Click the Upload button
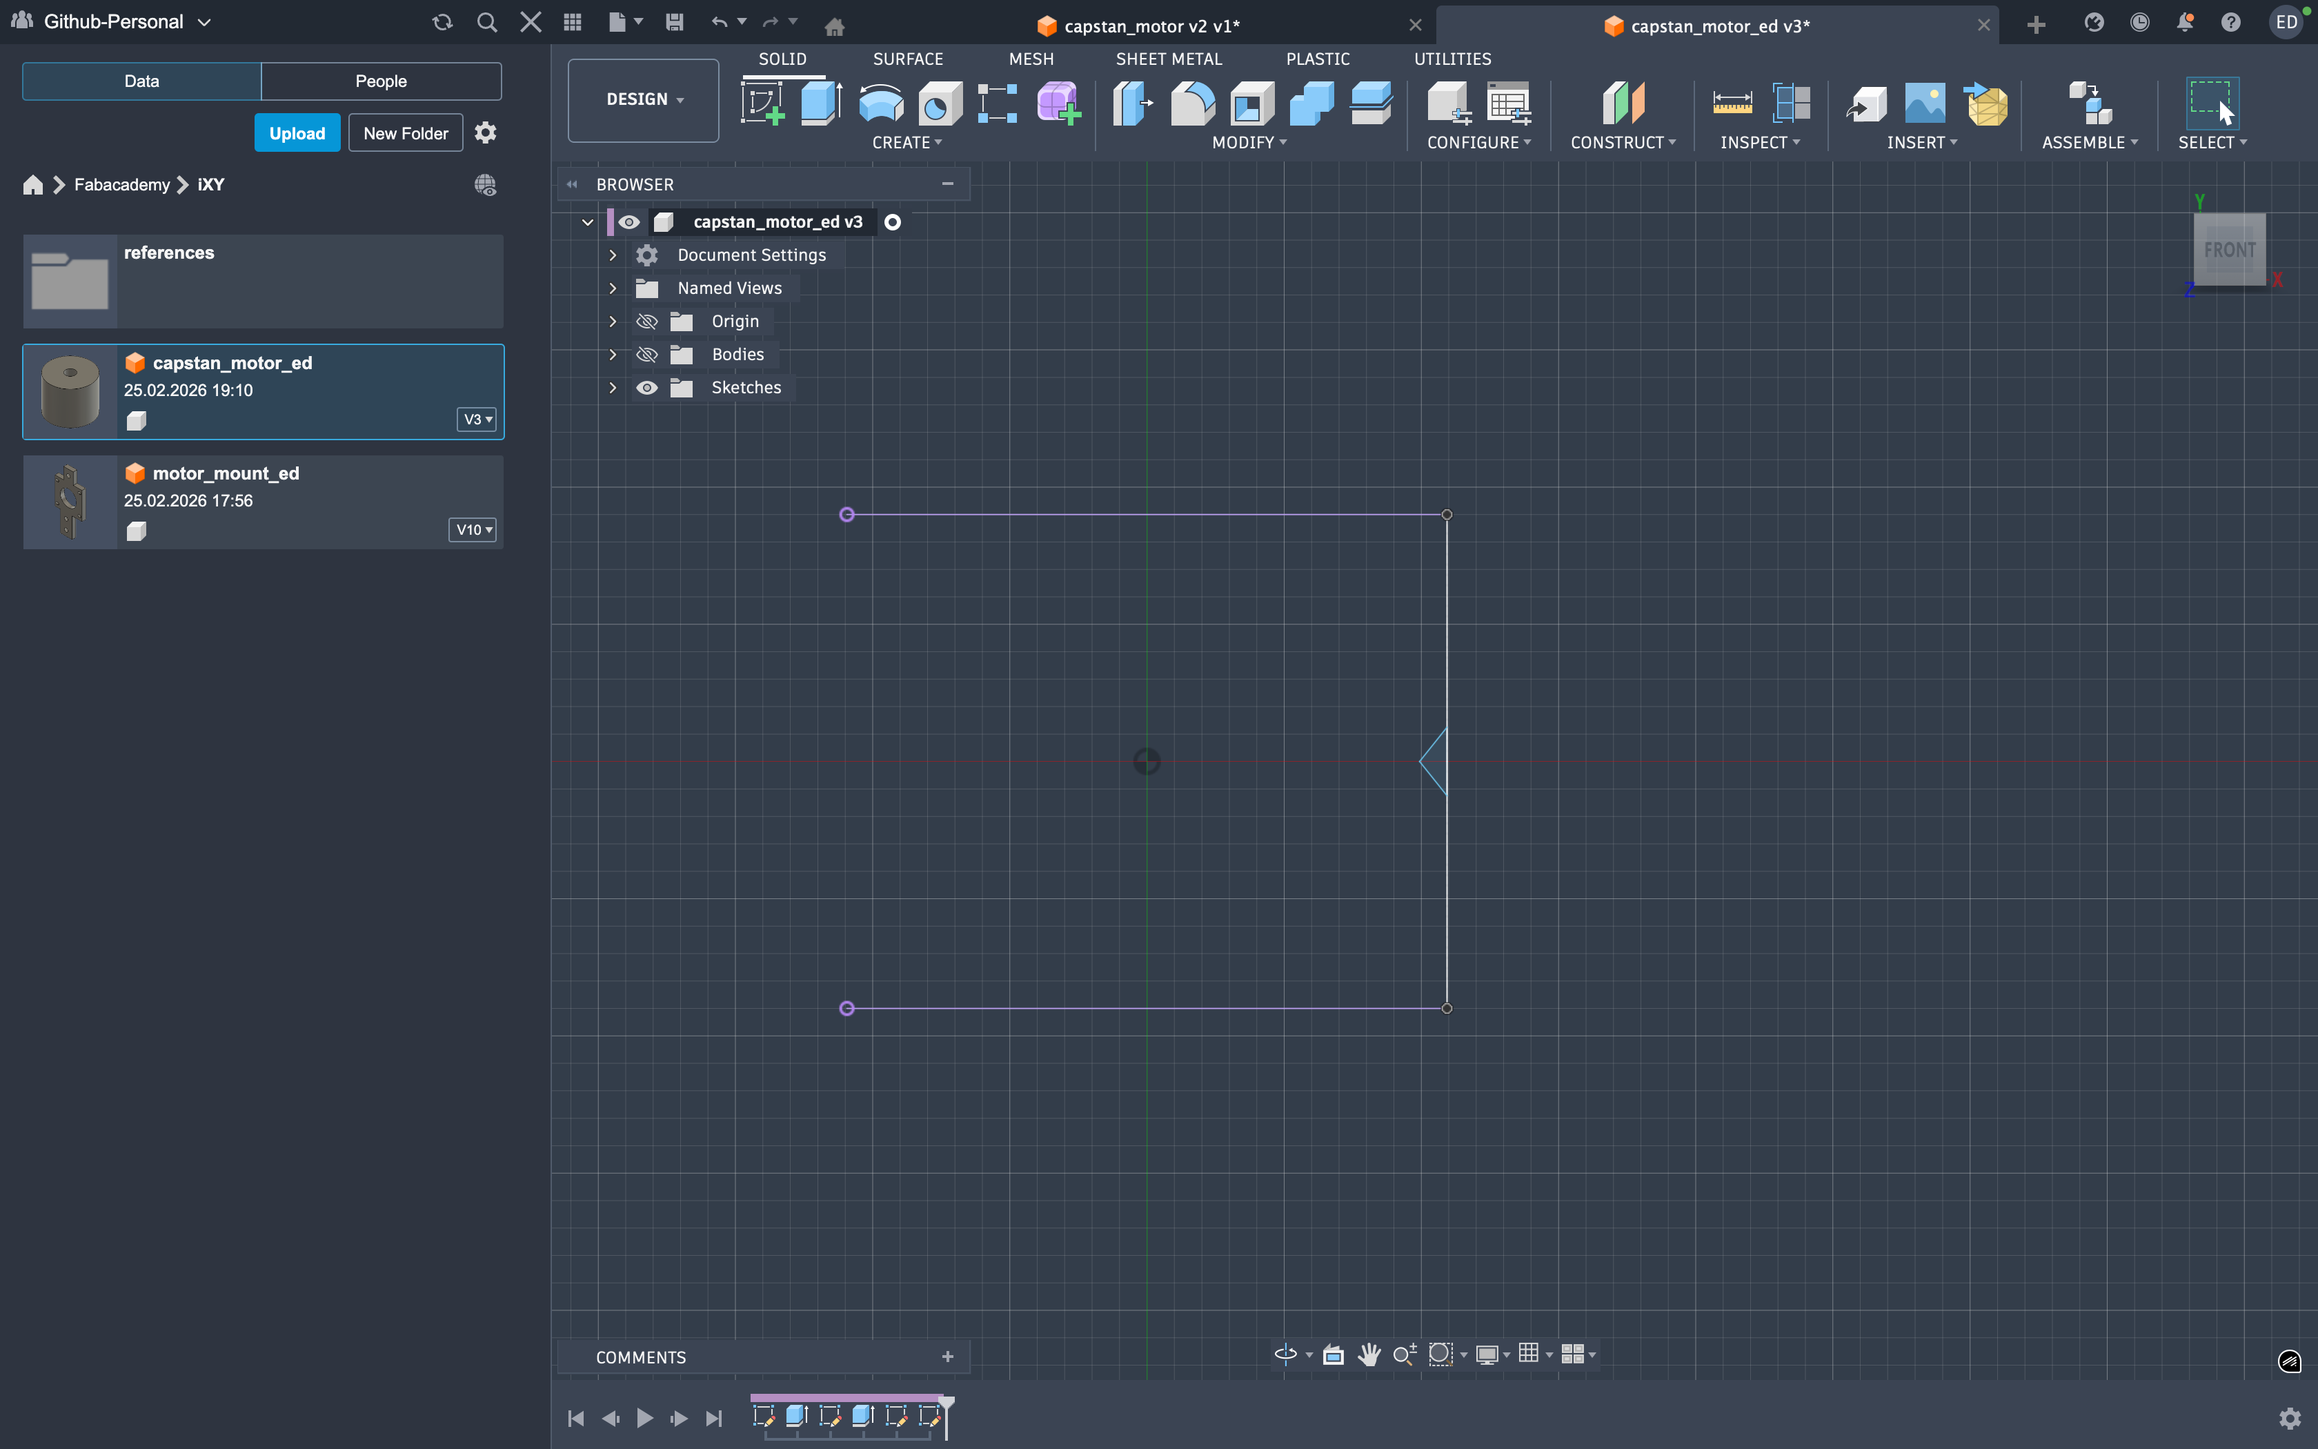This screenshot has width=2318, height=1449. point(297,133)
